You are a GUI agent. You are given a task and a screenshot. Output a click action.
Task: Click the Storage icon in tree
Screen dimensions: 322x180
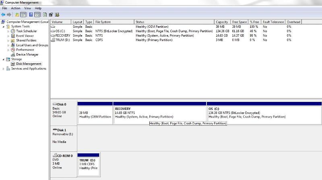click(8, 59)
